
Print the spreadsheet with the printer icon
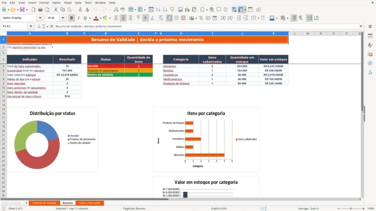coord(40,10)
